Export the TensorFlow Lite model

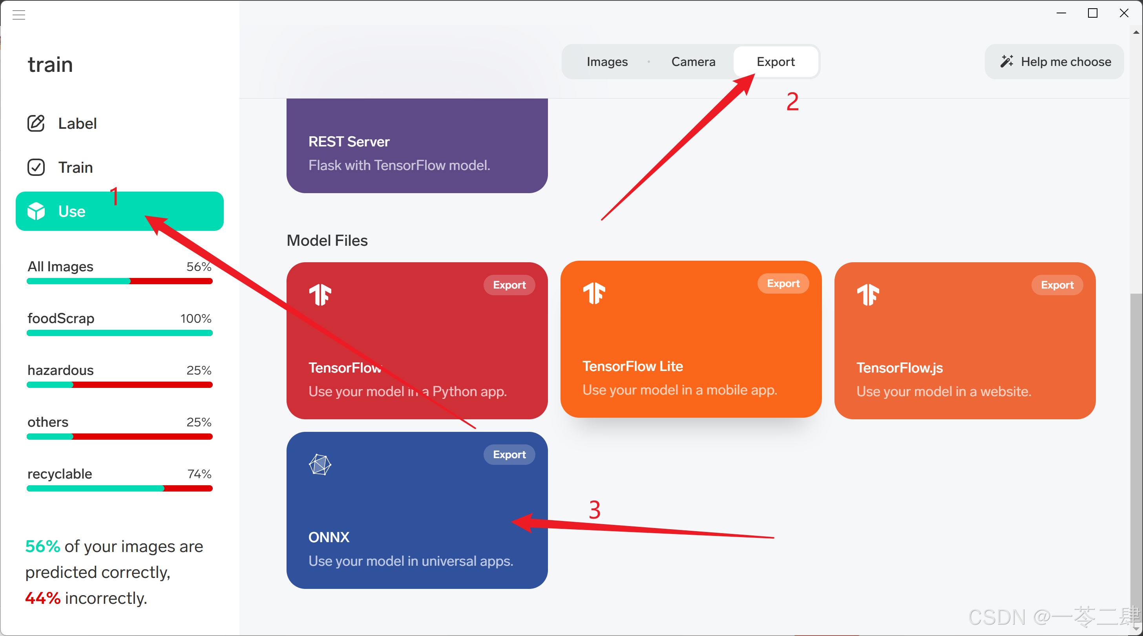tap(783, 283)
